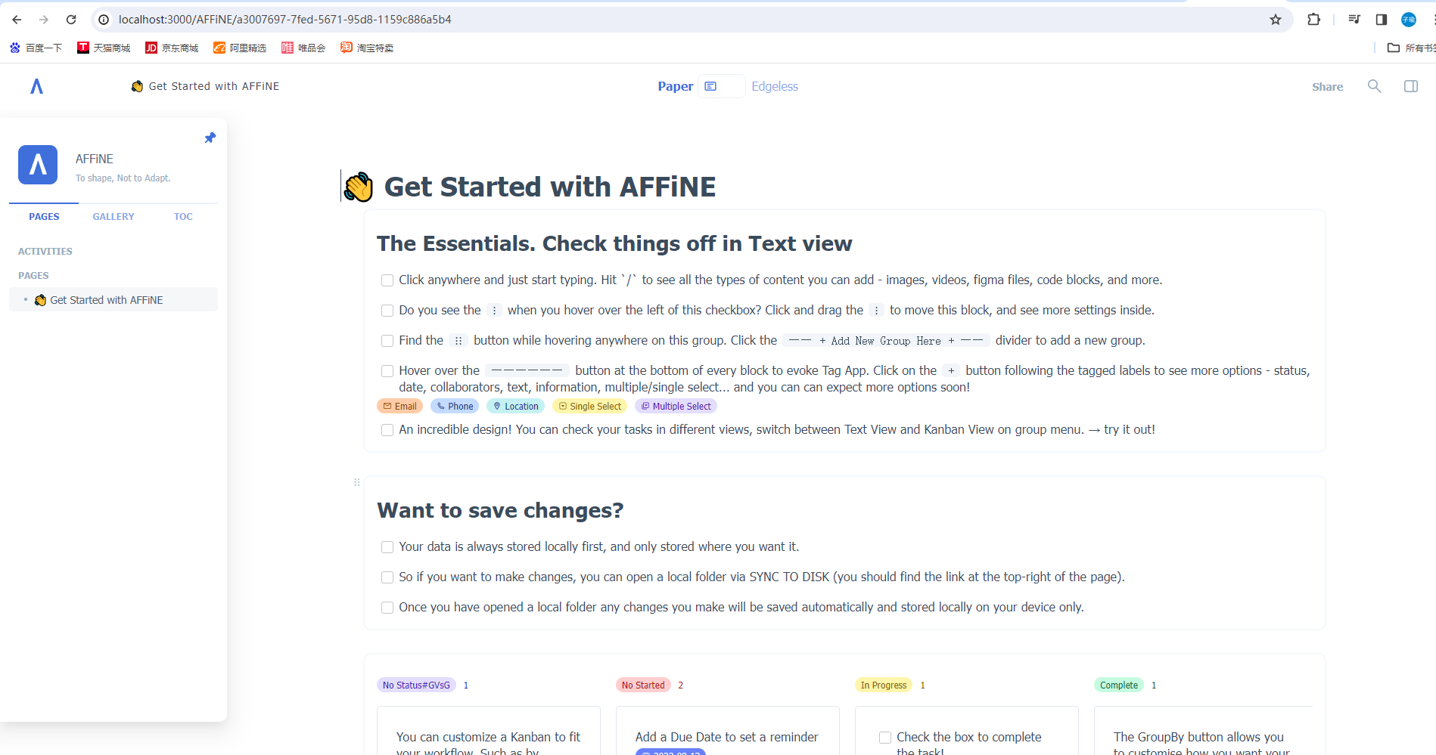Screen dimensions: 1436x755
Task: Click the 'Add New Group Here' divider sample
Action: click(x=886, y=341)
